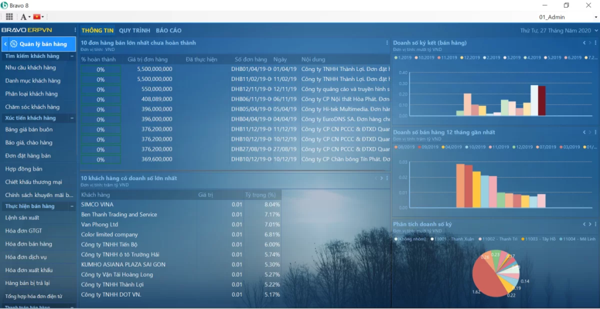Open the BRAVO ERPVN sidebar options dots
This screenshot has height=309, width=600.
coord(75,30)
